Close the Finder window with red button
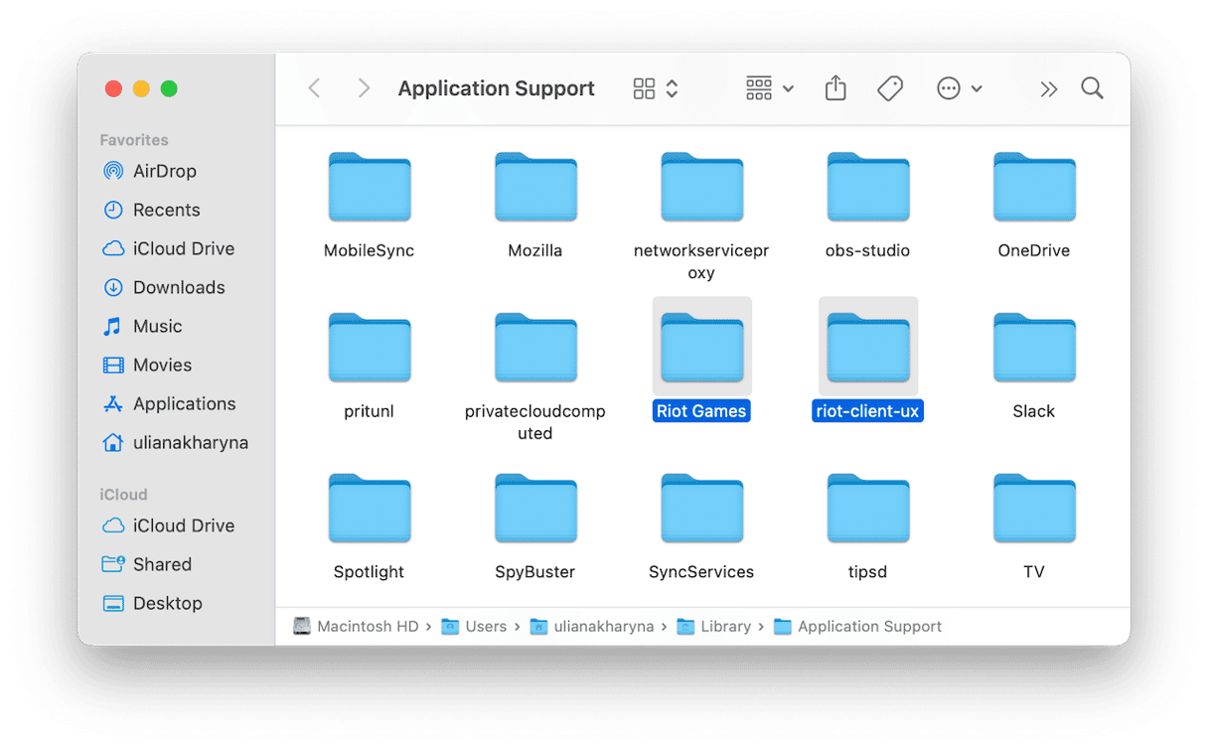The height and width of the screenshot is (748, 1208). pos(113,88)
